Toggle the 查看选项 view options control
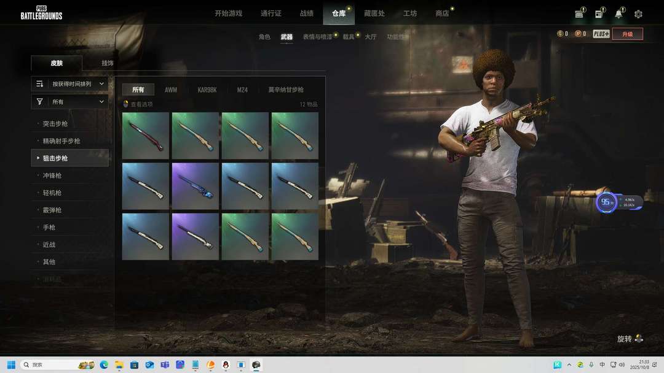 click(138, 104)
